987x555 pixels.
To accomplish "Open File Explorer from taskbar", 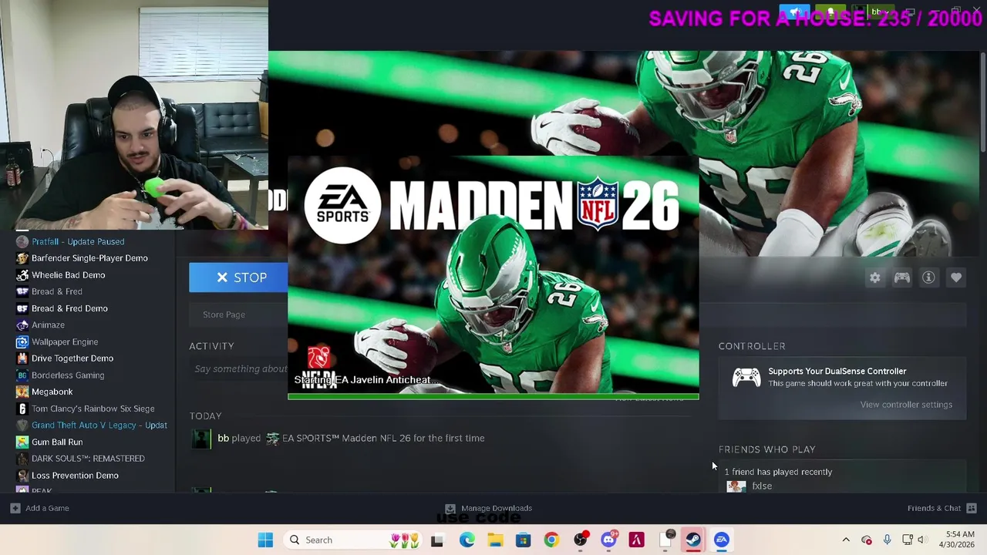I will (x=495, y=540).
